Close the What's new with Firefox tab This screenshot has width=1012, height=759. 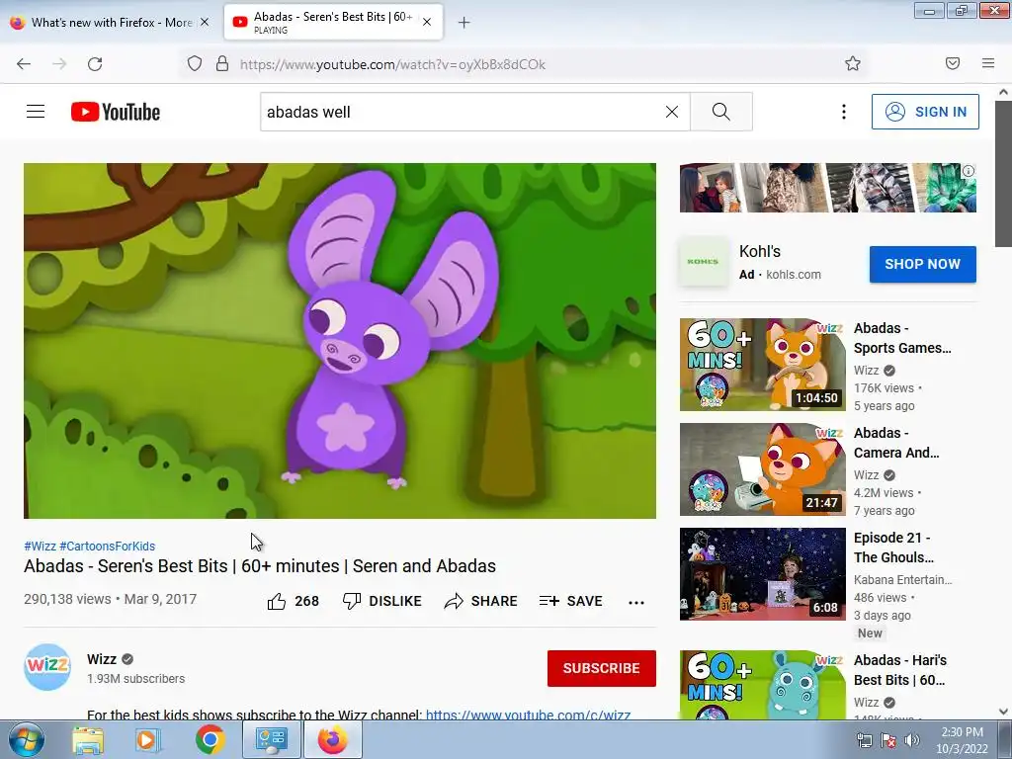tap(205, 22)
